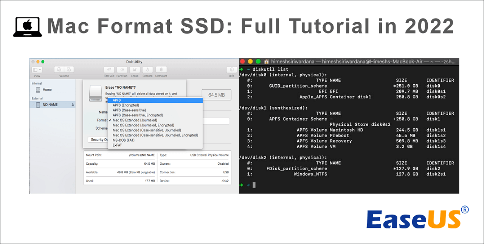This screenshot has width=484, height=244.
Task: Click the disk2s1 identifier in Terminal
Action: [x=436, y=174]
